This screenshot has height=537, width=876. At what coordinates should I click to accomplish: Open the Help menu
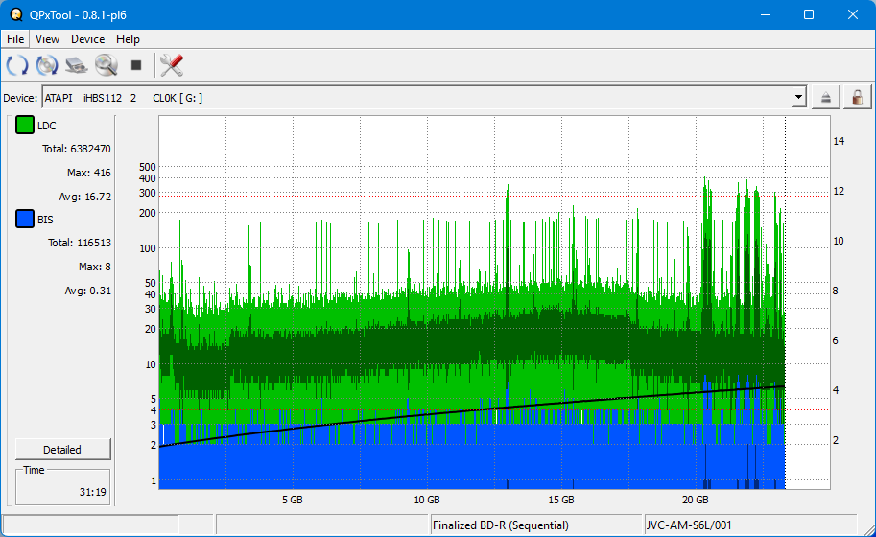[128, 39]
